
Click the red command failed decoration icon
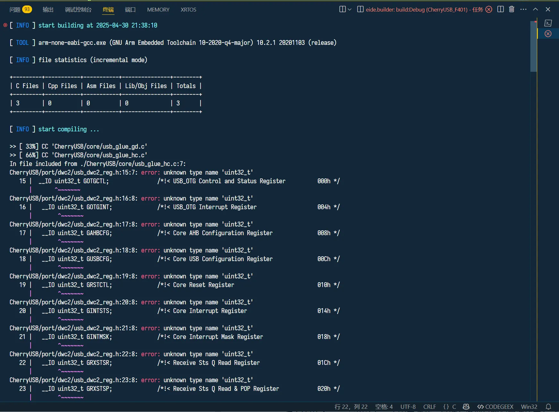point(5,25)
